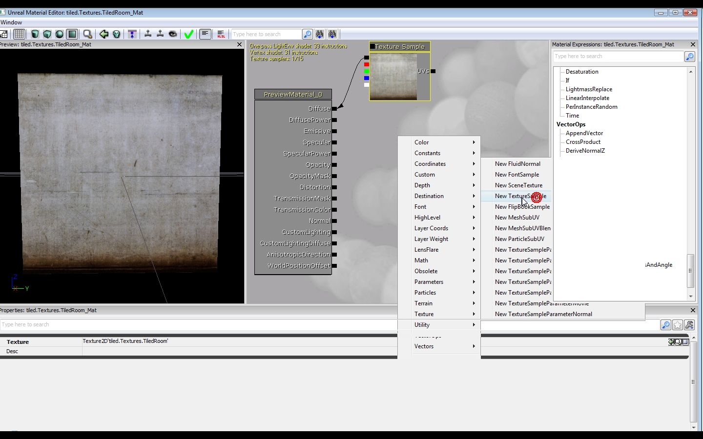
Task: Select Desaturation in expressions list
Action: point(582,72)
